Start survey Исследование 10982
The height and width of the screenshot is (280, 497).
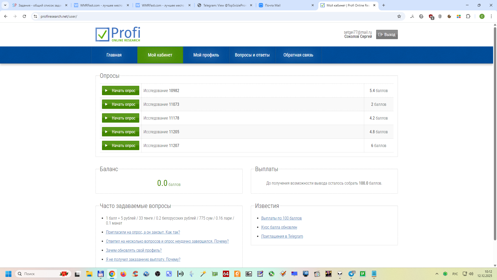coord(120,90)
